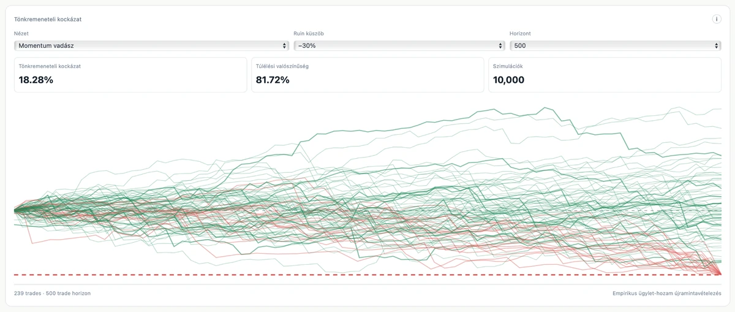Click the Nézet field label
Screen dimensions: 735x312
click(21, 34)
